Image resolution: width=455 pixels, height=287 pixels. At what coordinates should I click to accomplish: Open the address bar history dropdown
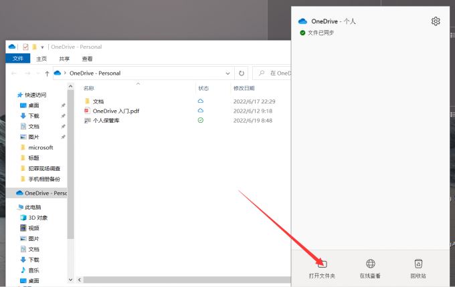227,73
